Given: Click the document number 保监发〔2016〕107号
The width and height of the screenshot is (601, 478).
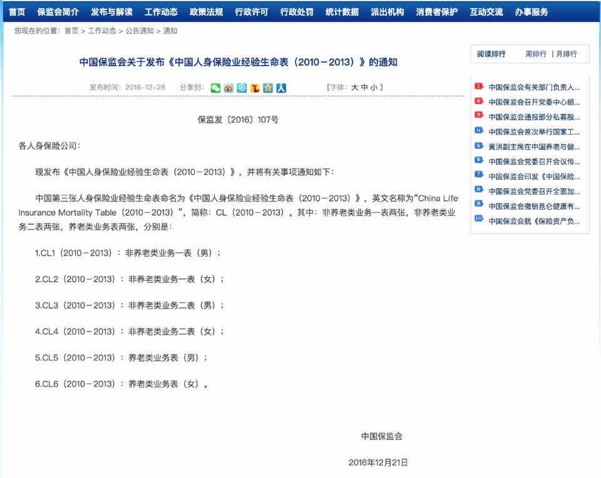Looking at the screenshot, I should [x=238, y=120].
